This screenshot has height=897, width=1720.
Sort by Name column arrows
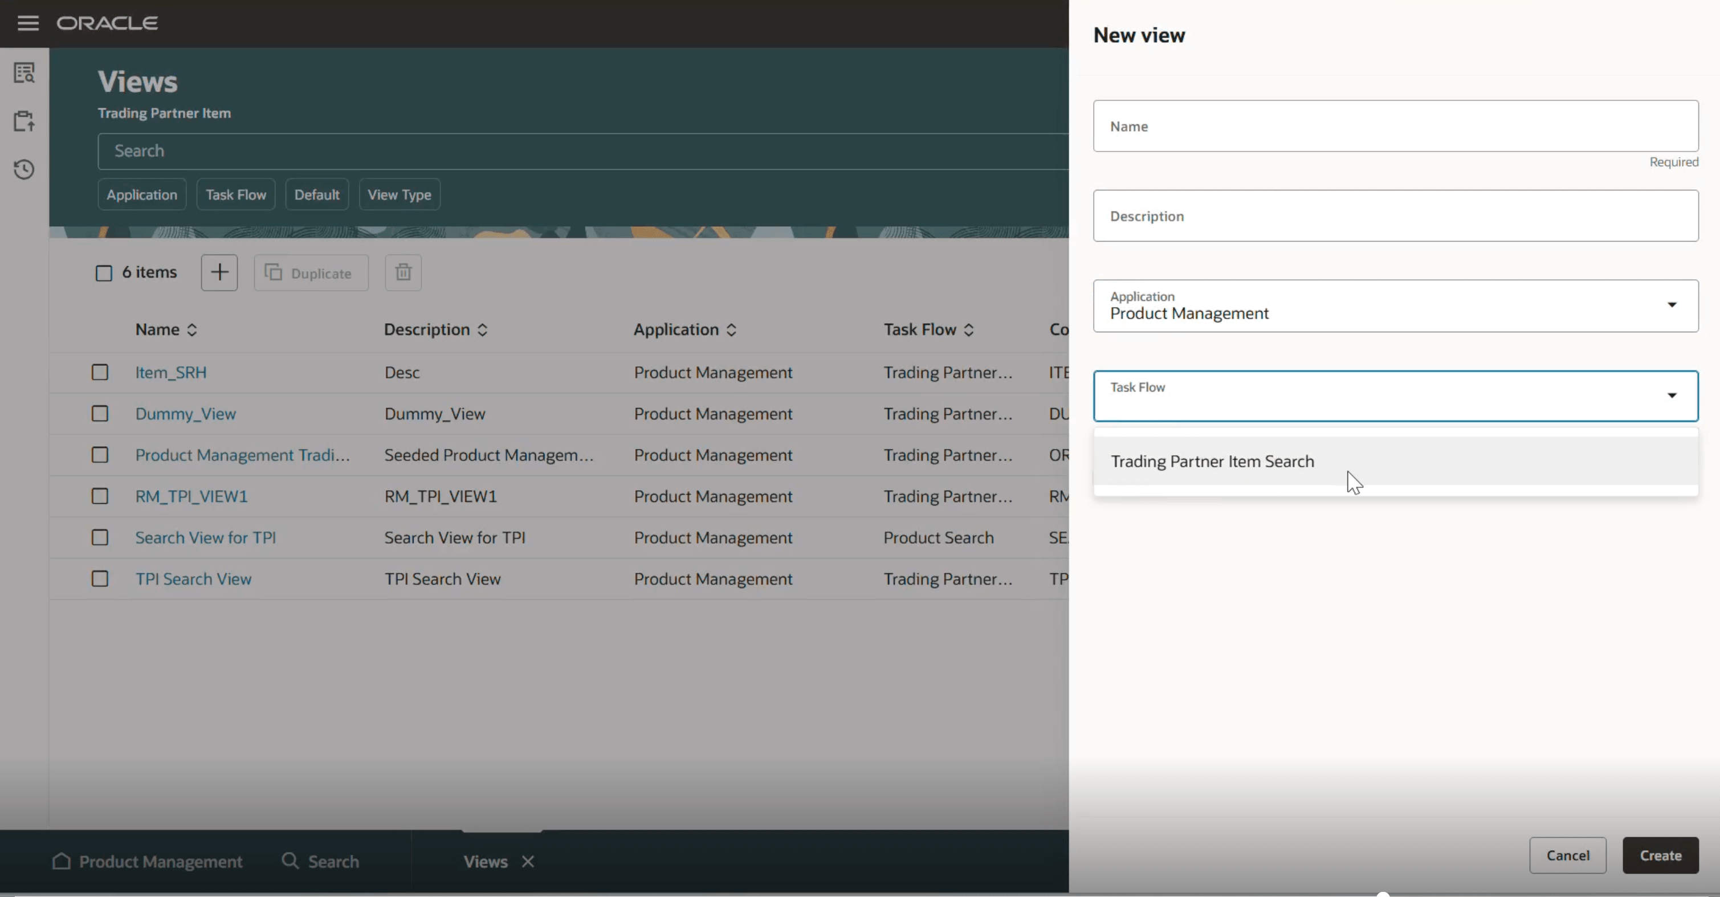pyautogui.click(x=192, y=330)
